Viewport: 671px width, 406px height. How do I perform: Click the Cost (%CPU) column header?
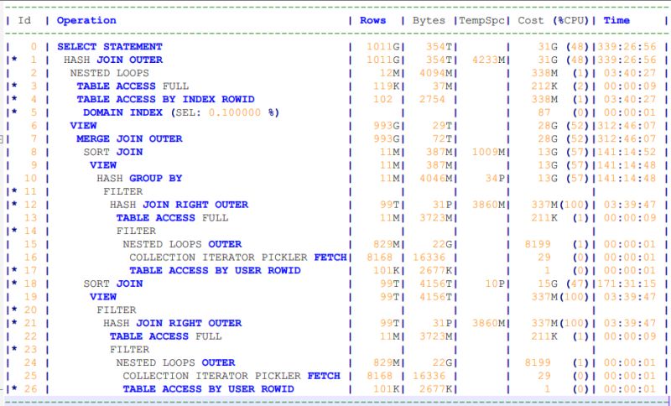(x=554, y=20)
